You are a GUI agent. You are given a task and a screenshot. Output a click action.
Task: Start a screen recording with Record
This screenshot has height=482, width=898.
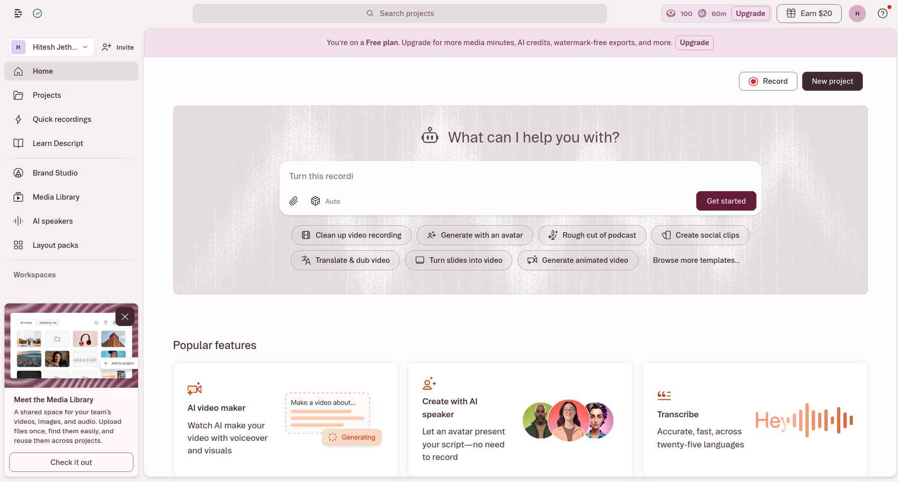point(767,81)
